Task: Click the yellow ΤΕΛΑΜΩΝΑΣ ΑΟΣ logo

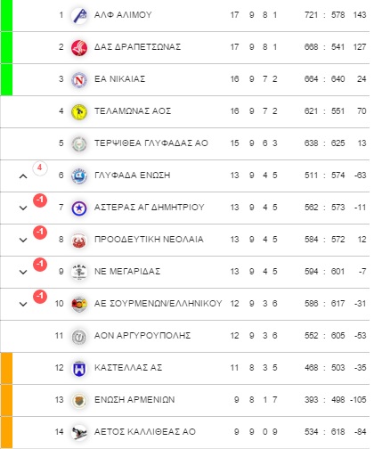Action: 79,112
